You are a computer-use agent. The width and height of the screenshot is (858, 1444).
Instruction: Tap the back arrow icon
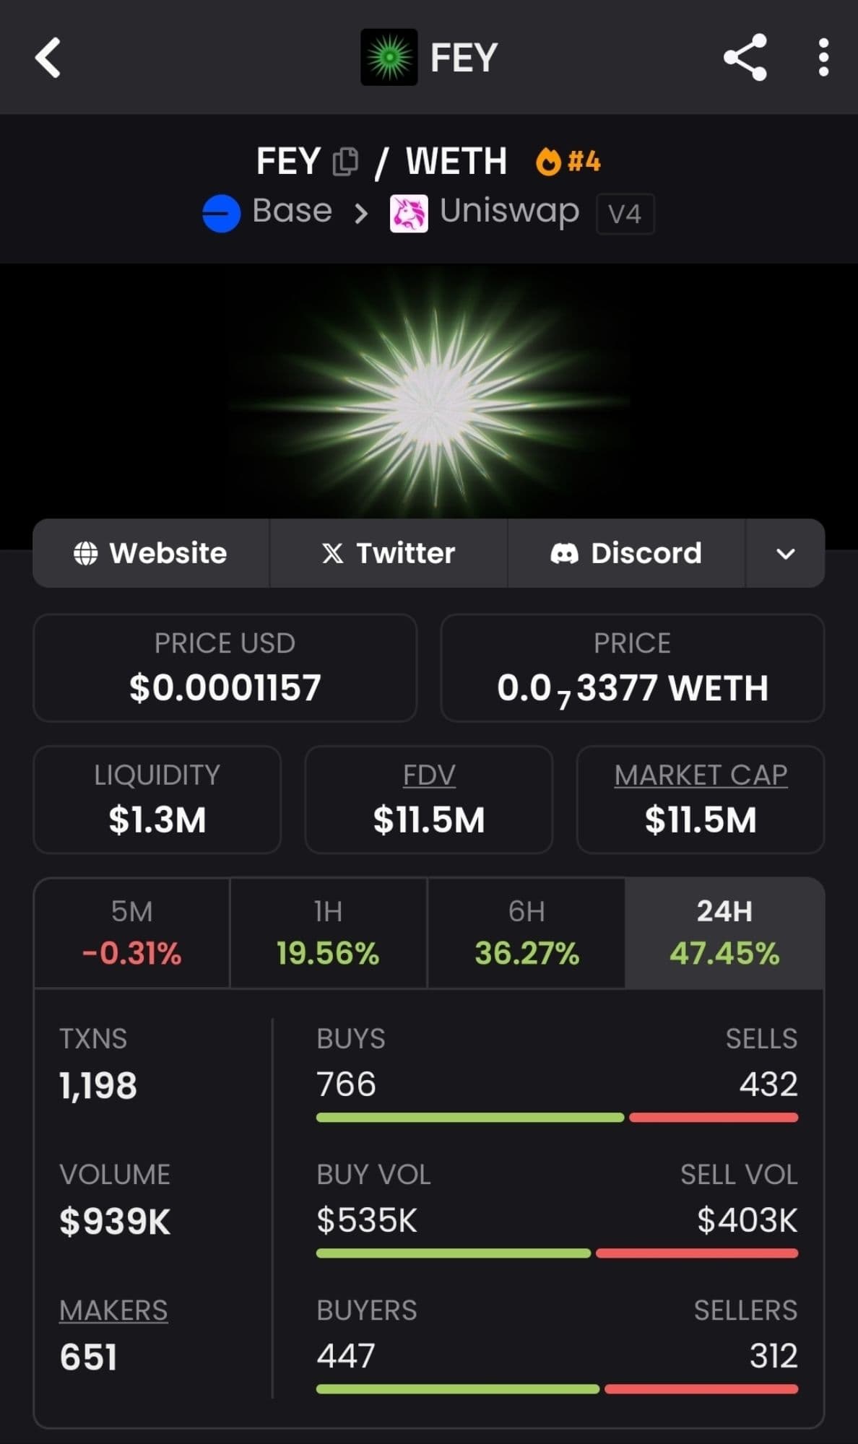coord(48,58)
